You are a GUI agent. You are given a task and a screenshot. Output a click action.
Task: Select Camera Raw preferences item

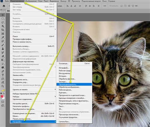(x=74, y=122)
